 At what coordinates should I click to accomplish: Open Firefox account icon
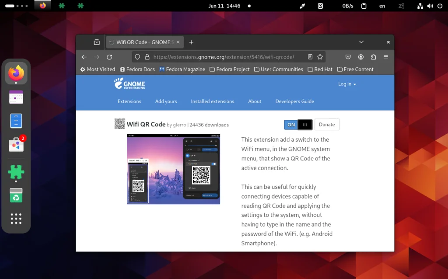point(361,57)
